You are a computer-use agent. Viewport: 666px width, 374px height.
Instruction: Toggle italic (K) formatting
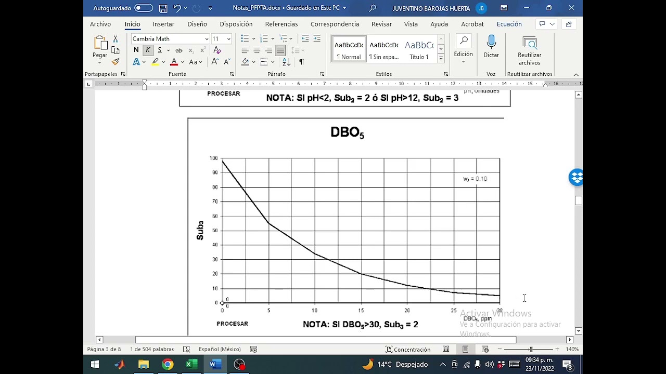148,50
